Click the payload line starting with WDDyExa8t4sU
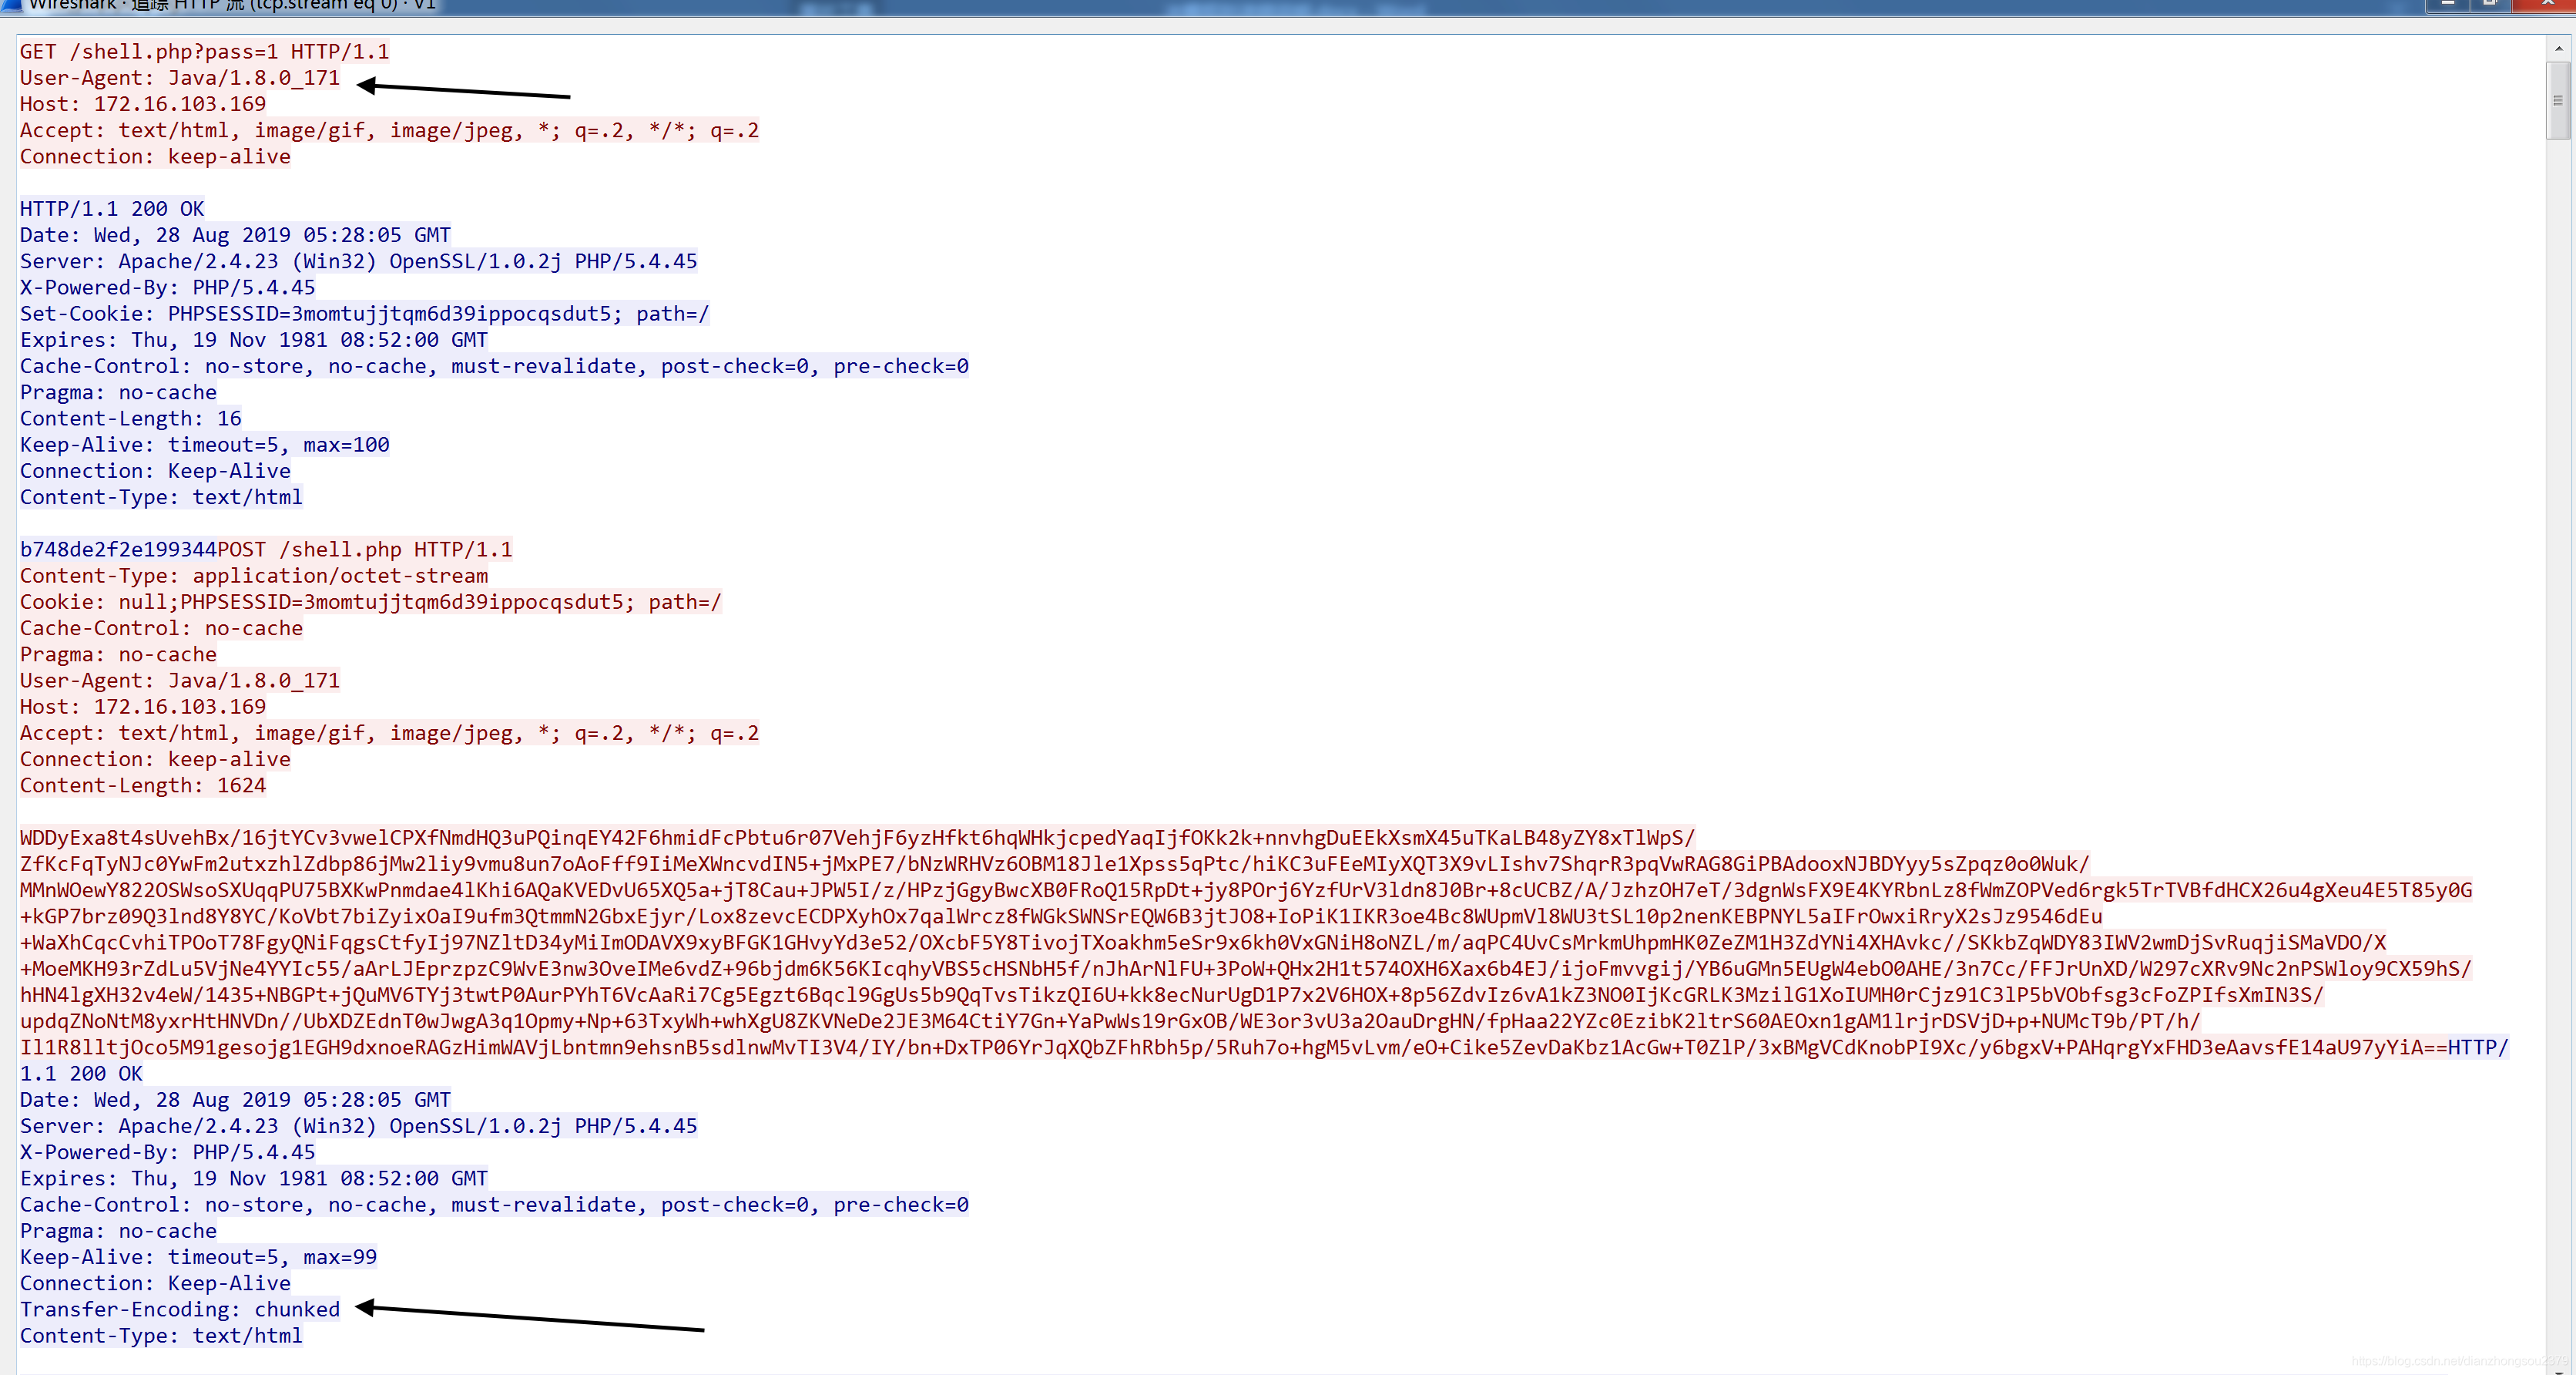The width and height of the screenshot is (2576, 1375). coord(856,838)
